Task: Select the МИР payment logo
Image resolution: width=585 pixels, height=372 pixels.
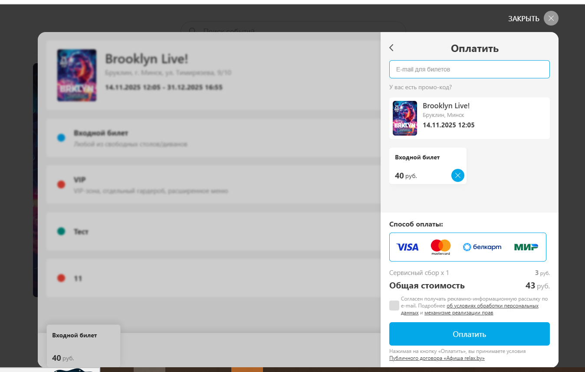Action: coord(526,247)
